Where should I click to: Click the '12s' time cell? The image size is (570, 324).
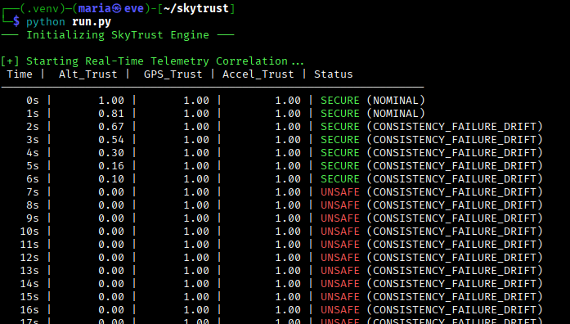coord(29,258)
